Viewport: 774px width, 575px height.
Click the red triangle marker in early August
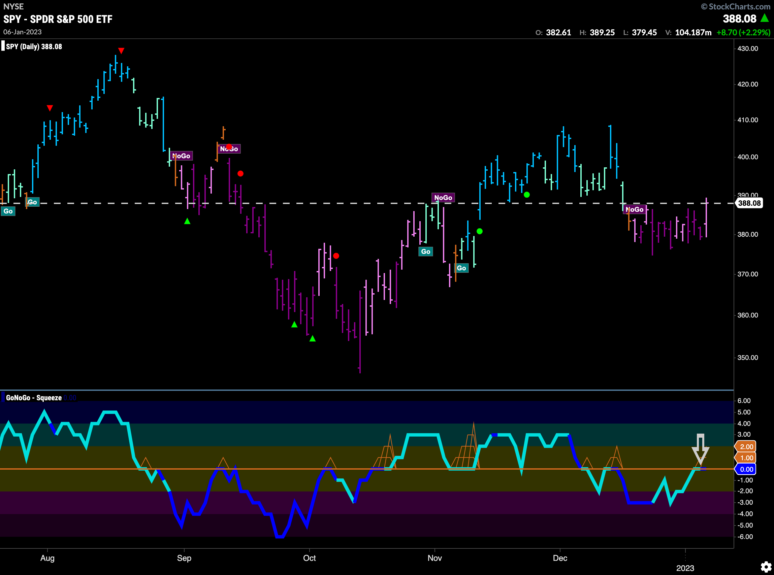click(50, 108)
